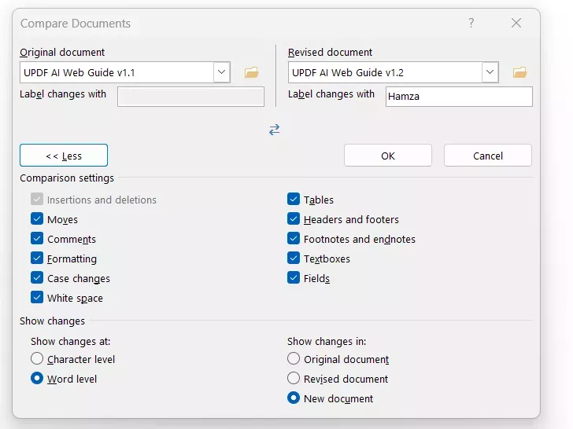This screenshot has width=573, height=429.
Task: Swap original and revised documents icon
Action: point(274,130)
